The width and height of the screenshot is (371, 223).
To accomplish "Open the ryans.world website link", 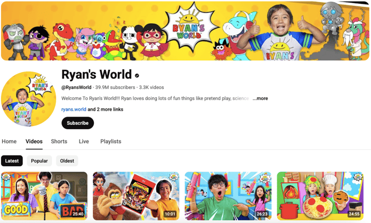I will pos(74,109).
